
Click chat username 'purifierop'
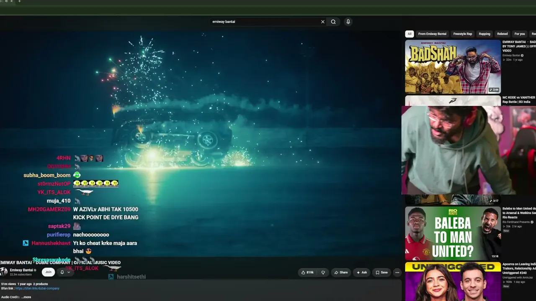point(59,235)
